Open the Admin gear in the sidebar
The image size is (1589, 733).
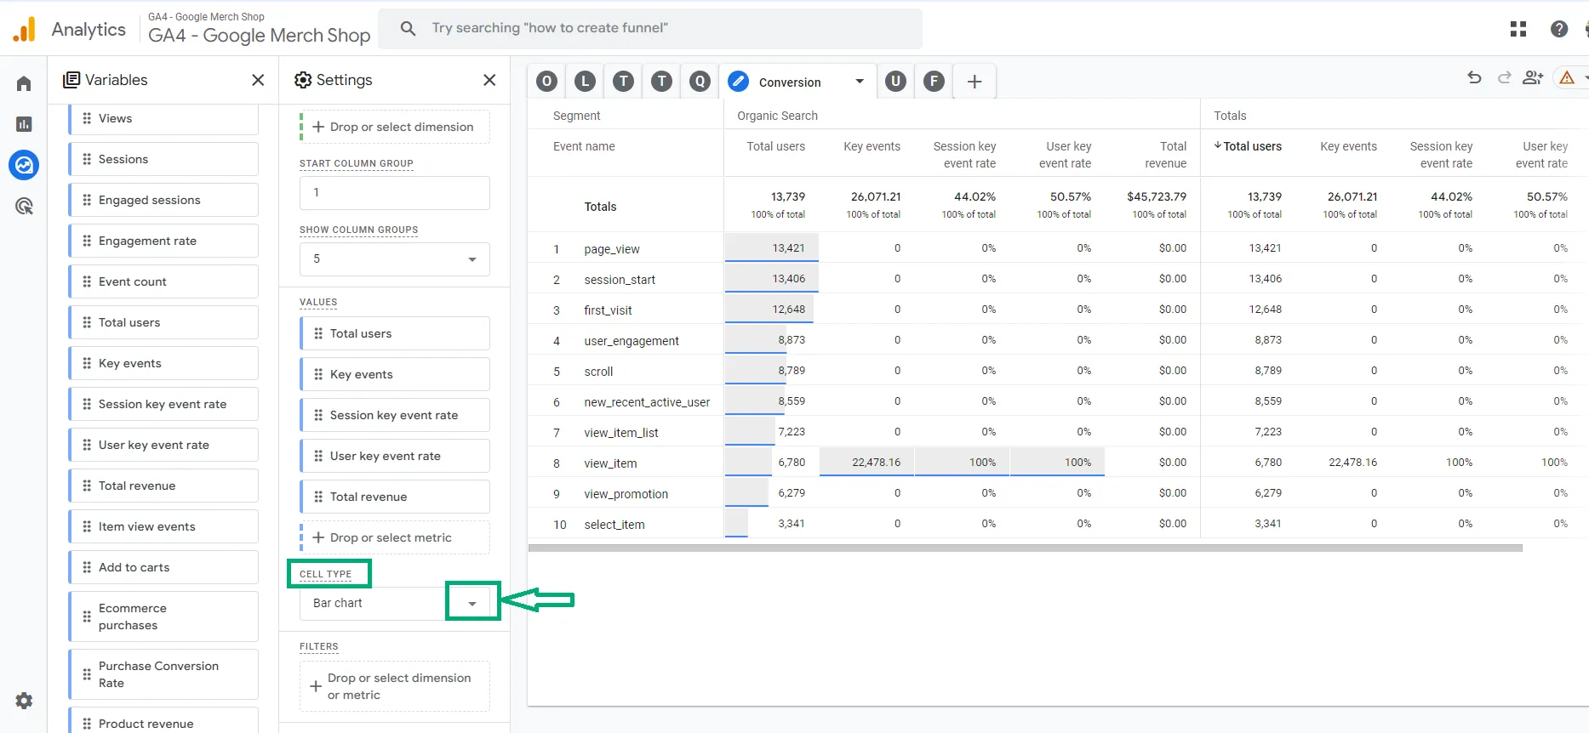pyautogui.click(x=24, y=701)
